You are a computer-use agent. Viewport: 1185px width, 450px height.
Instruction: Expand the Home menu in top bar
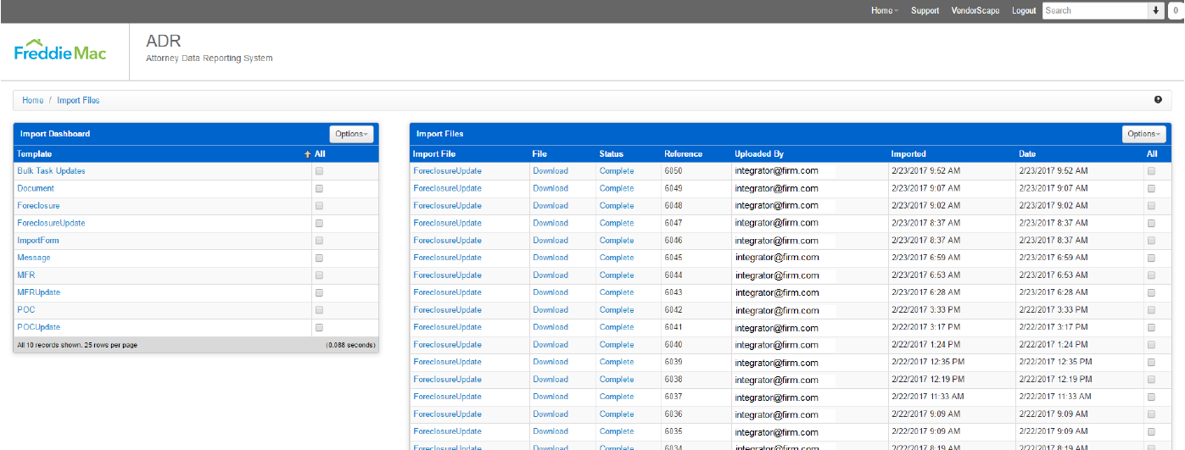885,10
